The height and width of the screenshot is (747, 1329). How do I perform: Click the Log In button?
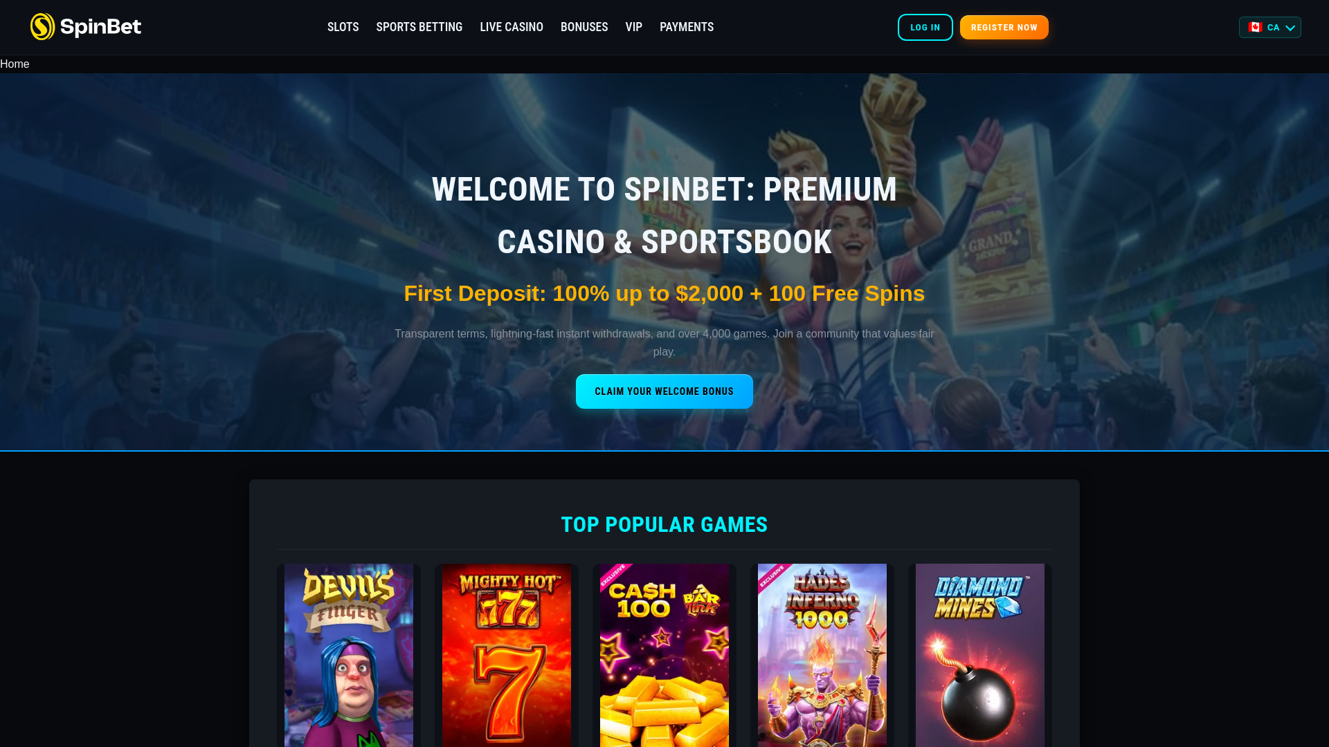click(925, 28)
